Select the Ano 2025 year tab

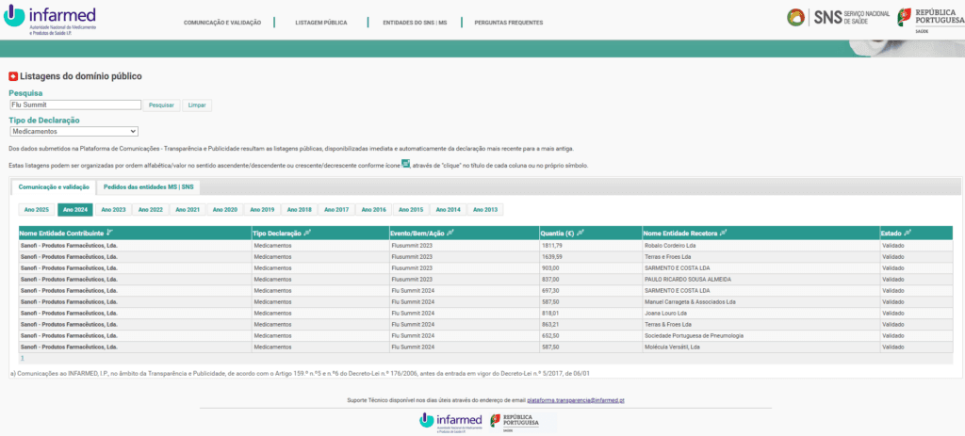click(x=36, y=209)
